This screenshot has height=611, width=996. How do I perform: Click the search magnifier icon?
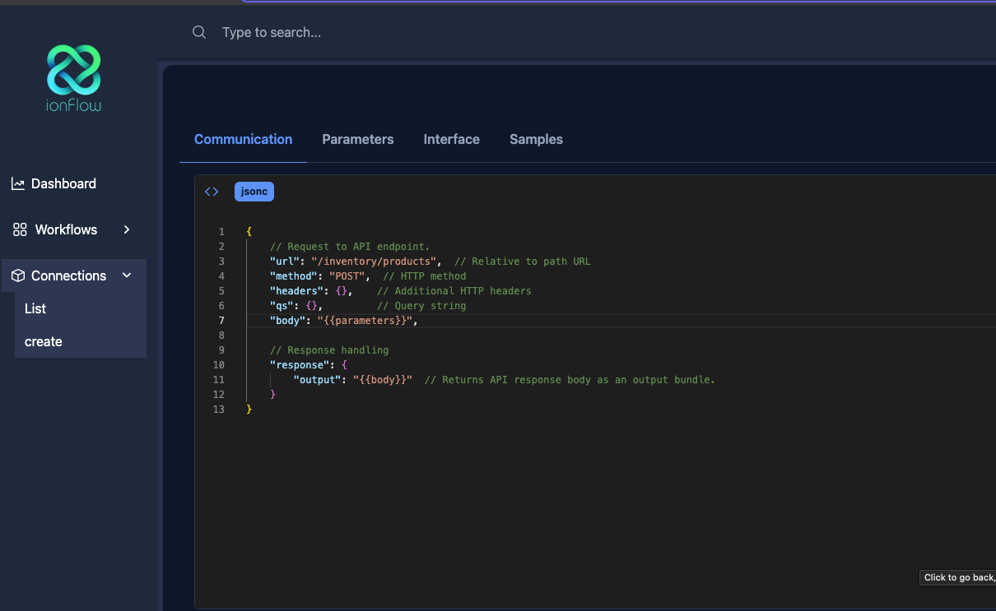coord(199,32)
